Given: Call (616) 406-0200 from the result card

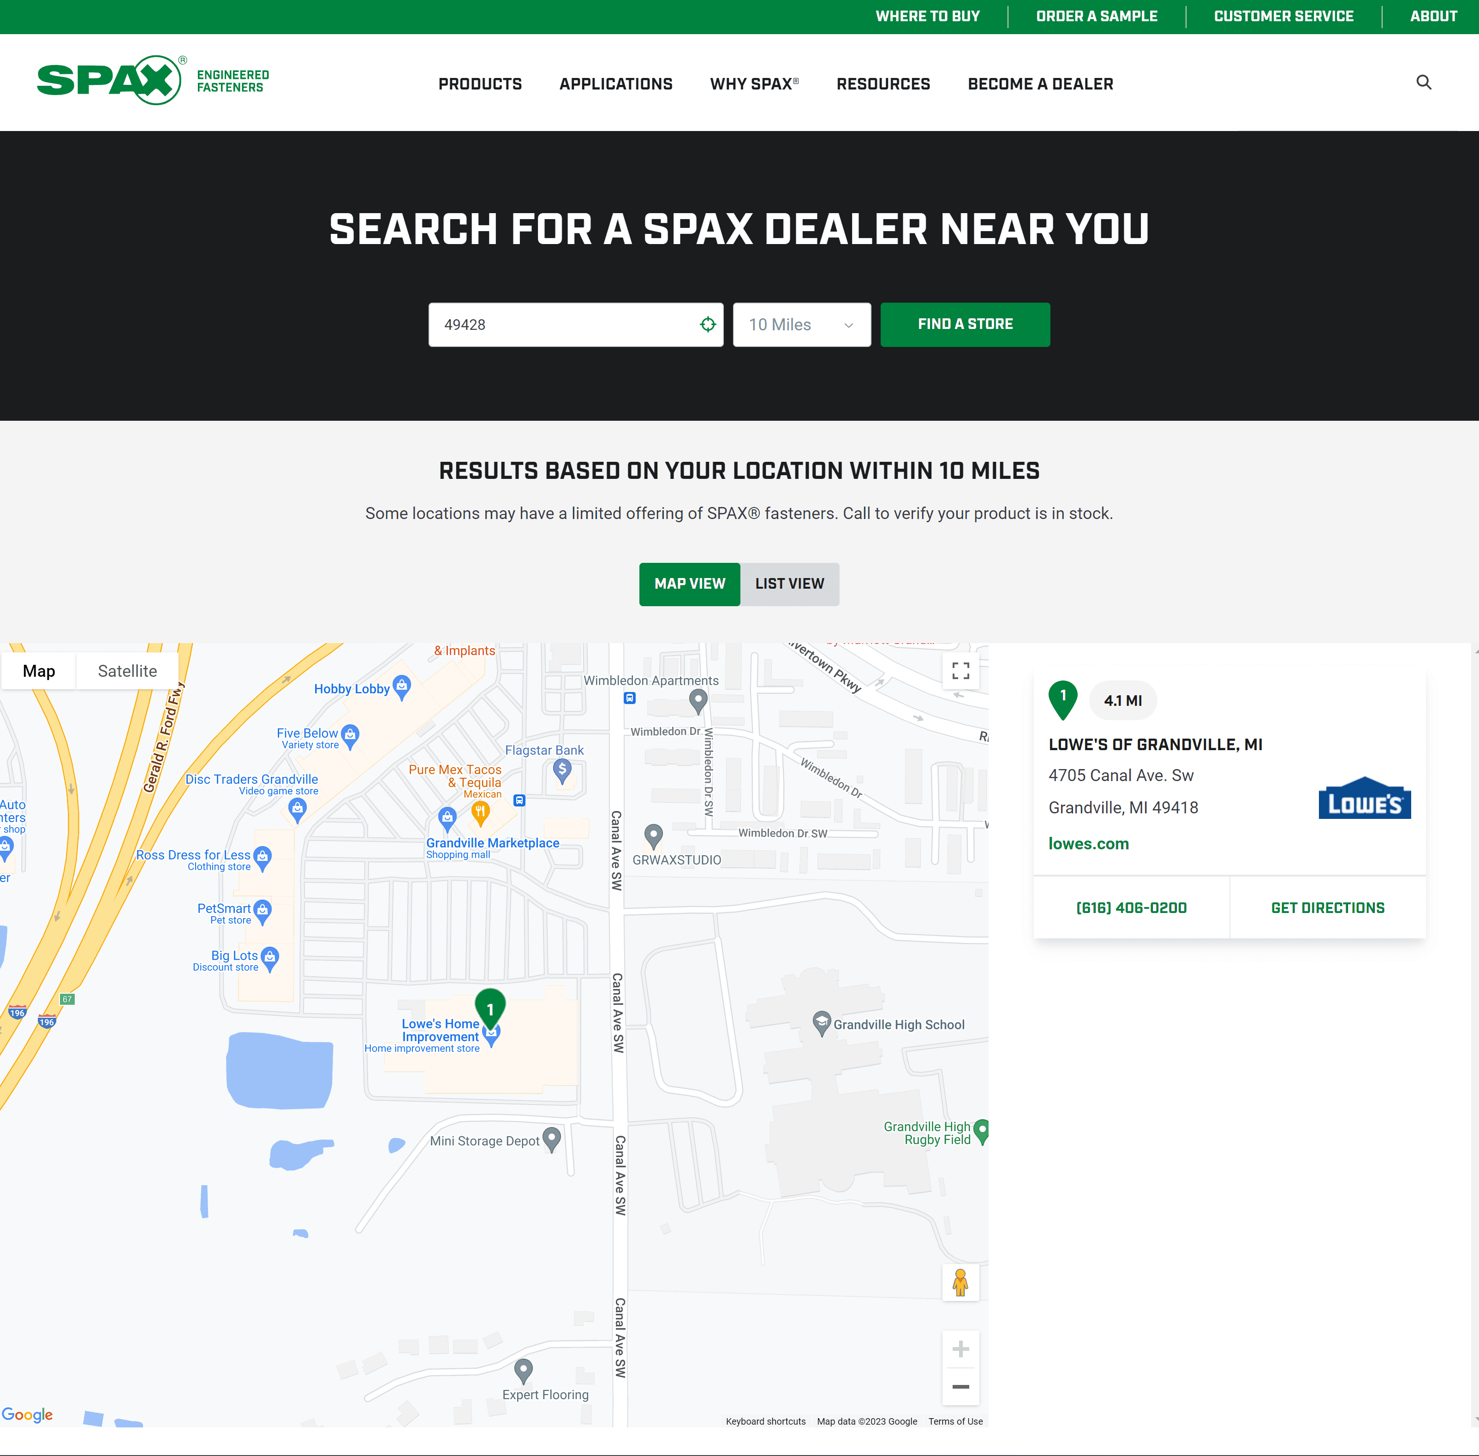Looking at the screenshot, I should [1131, 908].
